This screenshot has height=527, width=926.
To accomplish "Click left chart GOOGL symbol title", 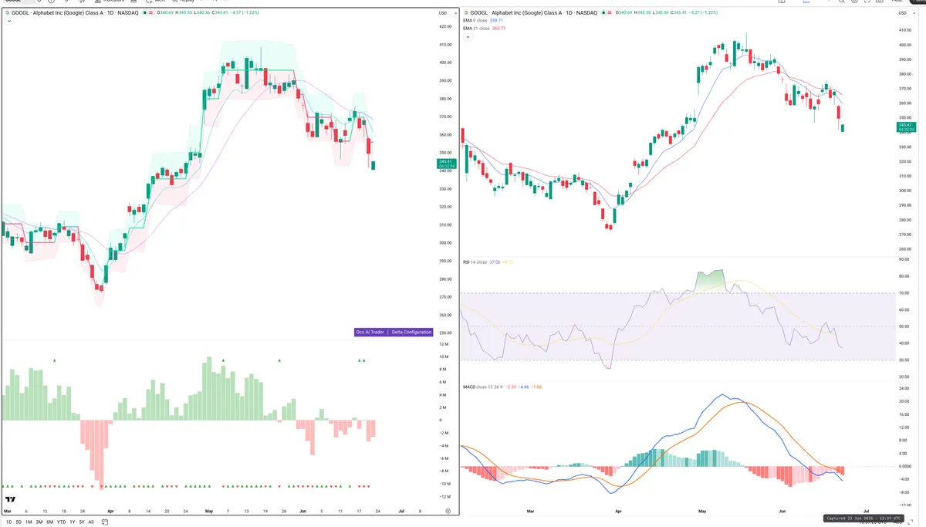I will point(75,13).
